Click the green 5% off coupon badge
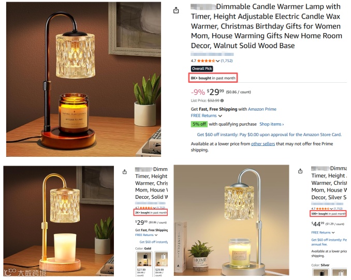The width and height of the screenshot is (351, 280). [x=199, y=124]
